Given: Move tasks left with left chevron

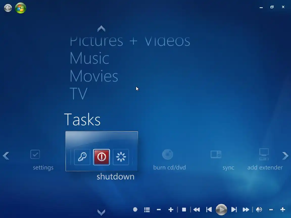Looking at the screenshot, I should coord(6,156).
